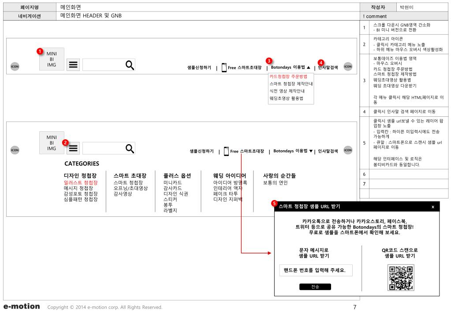Select 웨딩초영상 활용법 menu item
The image size is (451, 312).
click(x=287, y=98)
